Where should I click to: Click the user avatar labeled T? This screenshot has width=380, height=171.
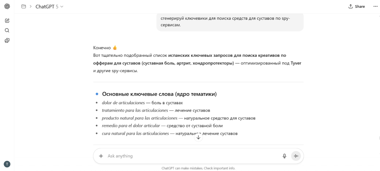(7, 164)
